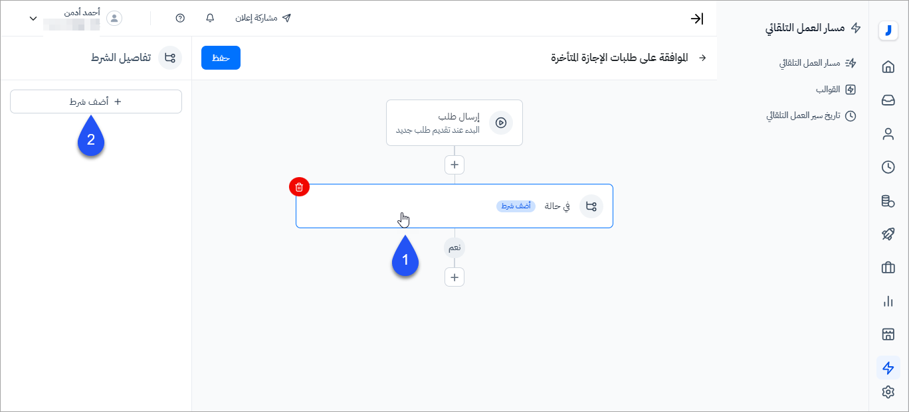Click the rocket icon in sidebar
909x412 pixels.
(x=888, y=234)
